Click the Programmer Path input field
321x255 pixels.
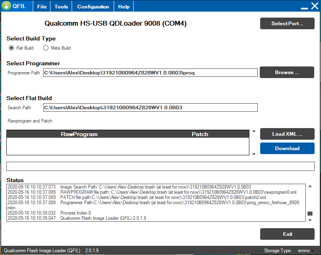(x=150, y=73)
